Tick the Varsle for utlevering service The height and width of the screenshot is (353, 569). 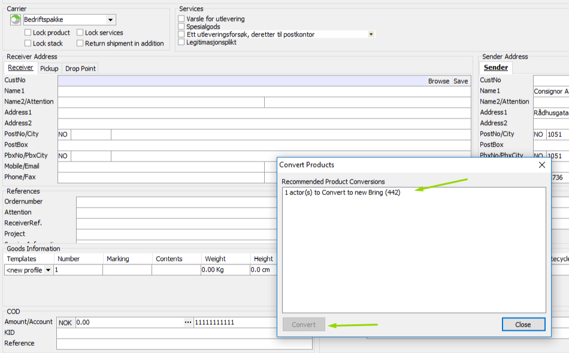[x=181, y=19]
